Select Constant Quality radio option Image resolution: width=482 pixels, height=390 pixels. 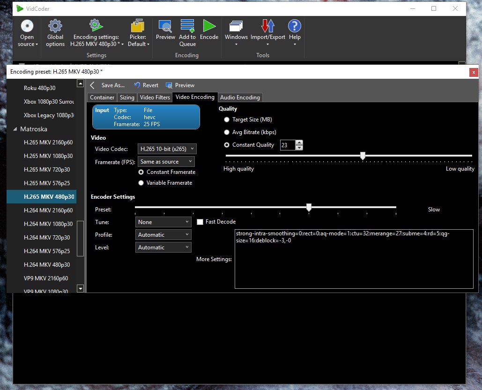click(x=227, y=145)
